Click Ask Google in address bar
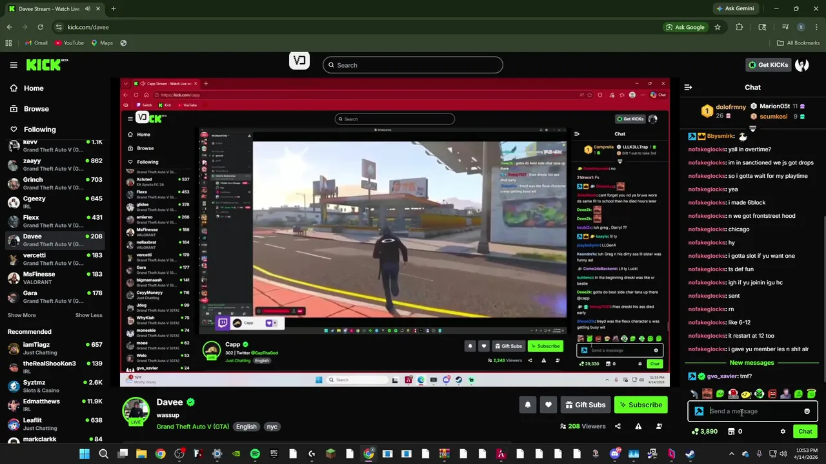The height and width of the screenshot is (464, 826). pyautogui.click(x=685, y=27)
